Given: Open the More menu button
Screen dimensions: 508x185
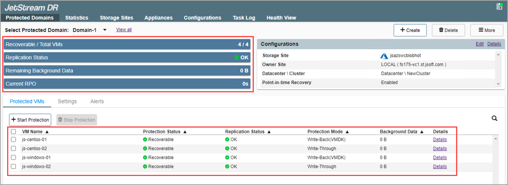Looking at the screenshot, I should pos(487,30).
